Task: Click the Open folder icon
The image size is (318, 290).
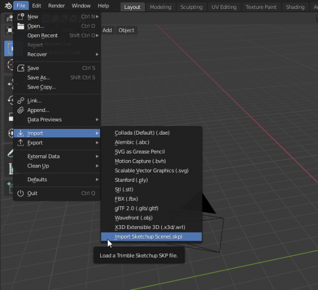Action: pos(21,26)
